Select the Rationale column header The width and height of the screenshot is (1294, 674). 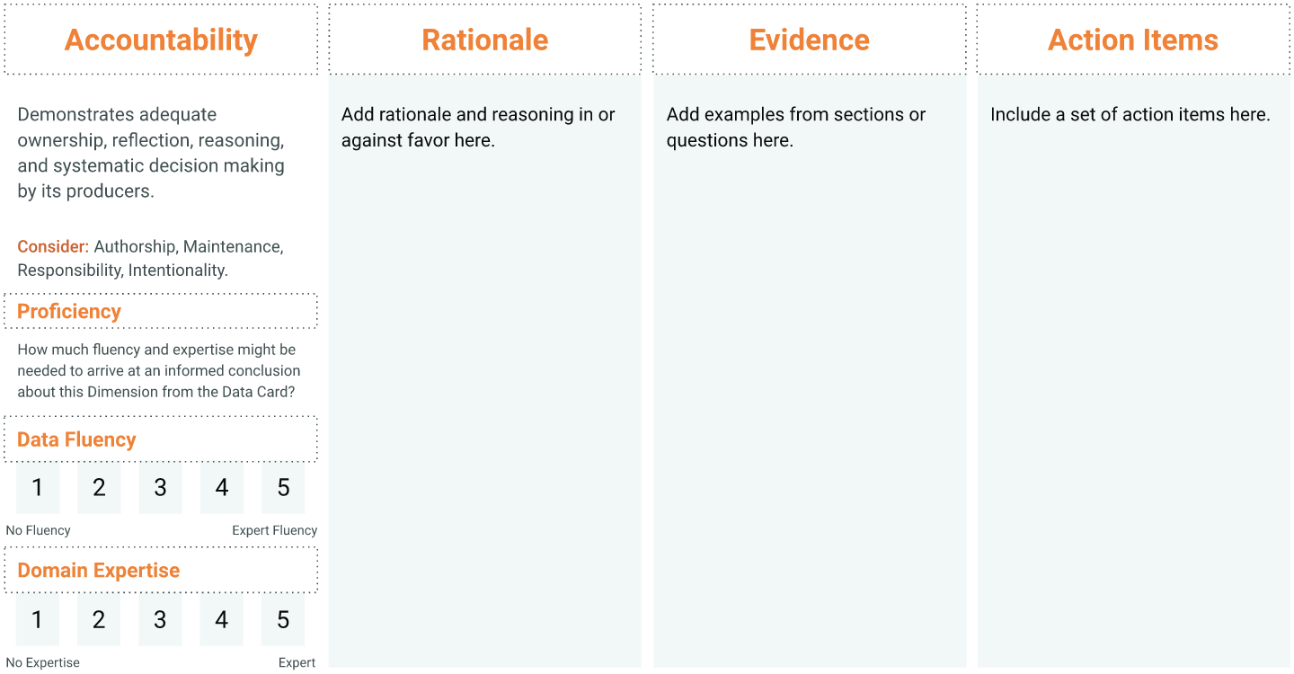pyautogui.click(x=485, y=40)
